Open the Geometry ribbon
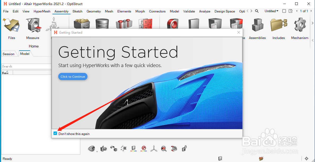Image resolution: width=315 pixels, height=162 pixels. pos(94,11)
